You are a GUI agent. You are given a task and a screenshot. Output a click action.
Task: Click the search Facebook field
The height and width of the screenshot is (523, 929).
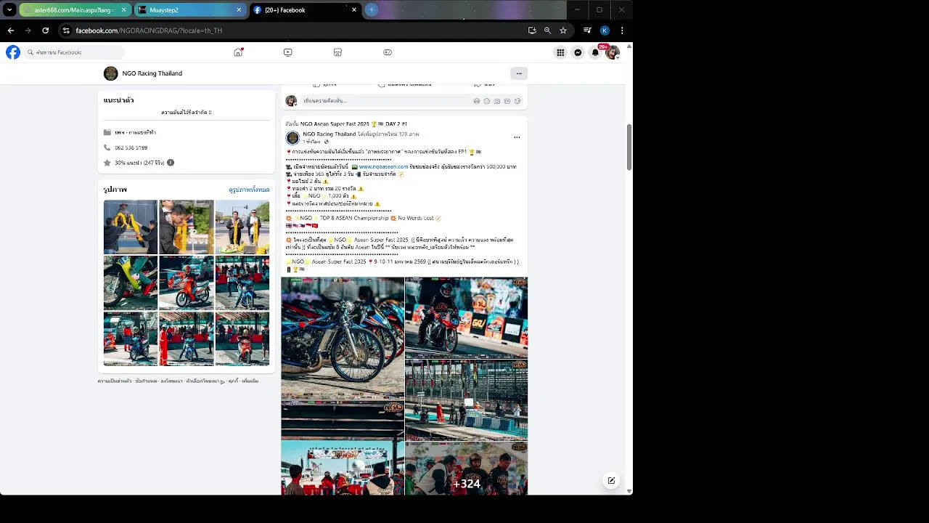pyautogui.click(x=75, y=52)
